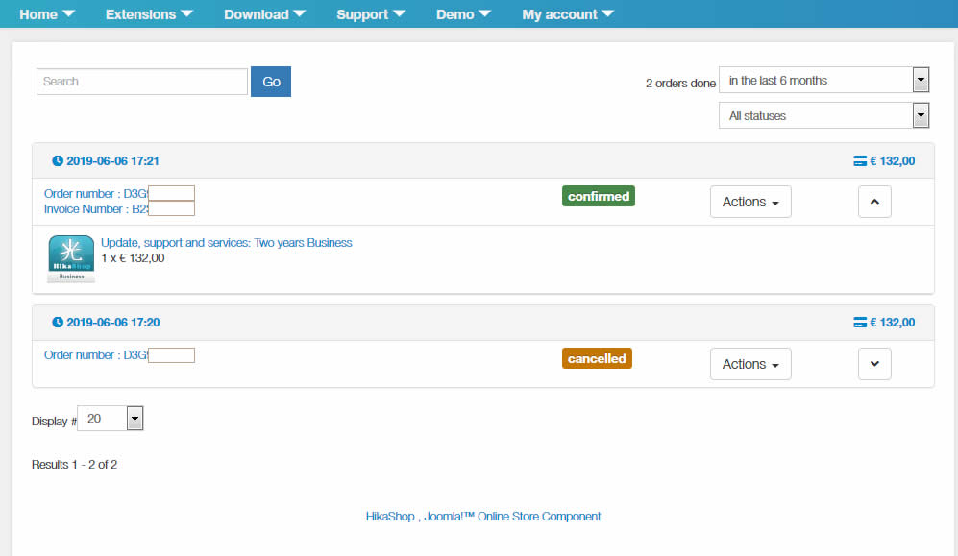Open the Download menu
Screen dimensions: 958x556
pyautogui.click(x=265, y=14)
